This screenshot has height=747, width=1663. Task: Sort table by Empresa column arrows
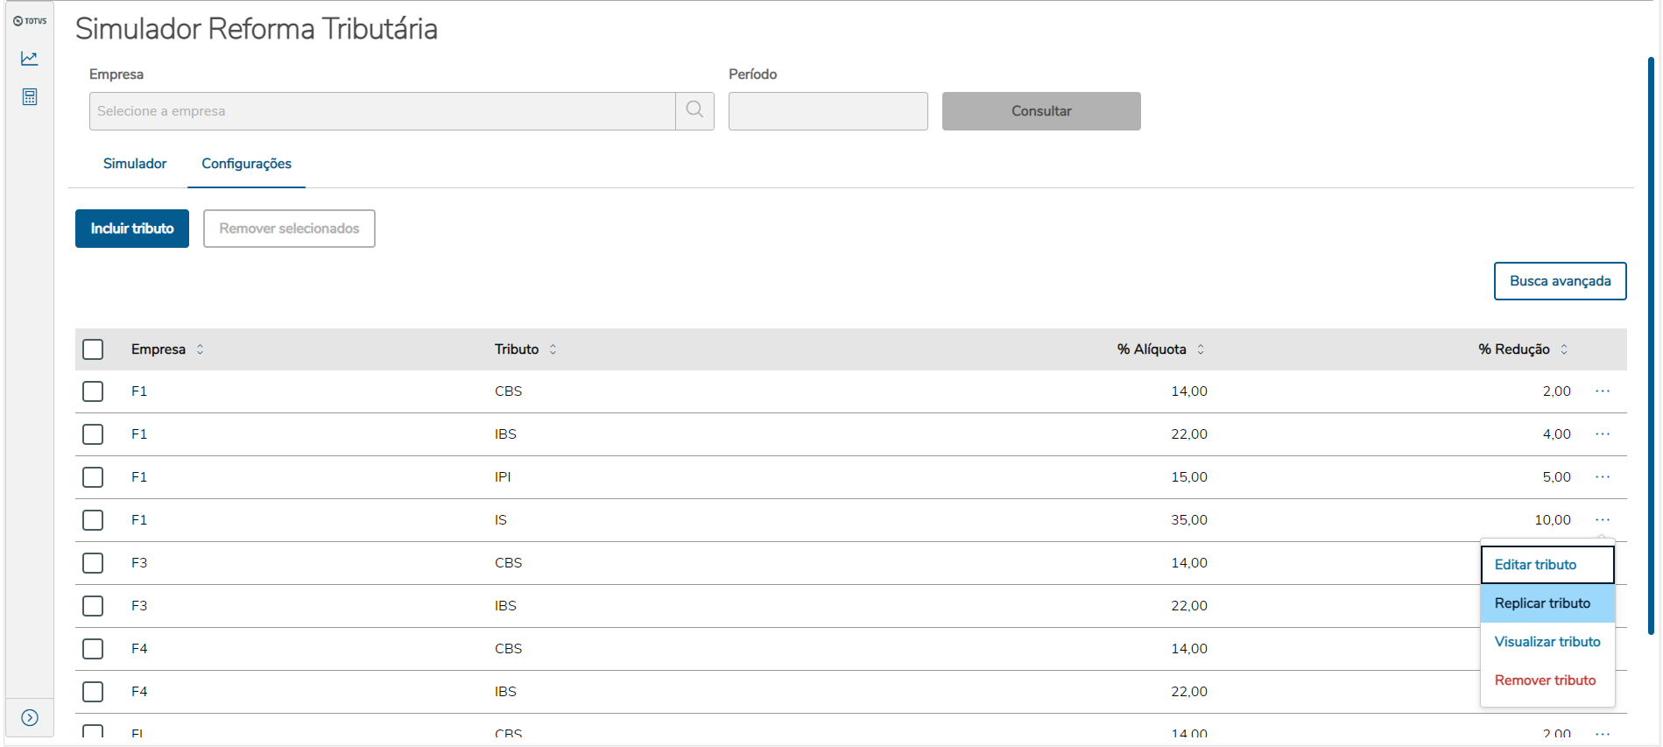(x=201, y=349)
